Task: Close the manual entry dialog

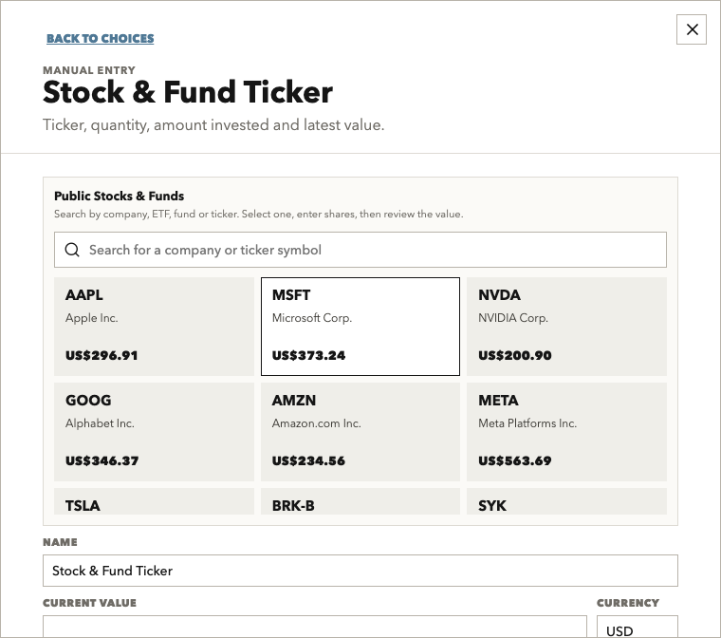Action: click(x=692, y=29)
